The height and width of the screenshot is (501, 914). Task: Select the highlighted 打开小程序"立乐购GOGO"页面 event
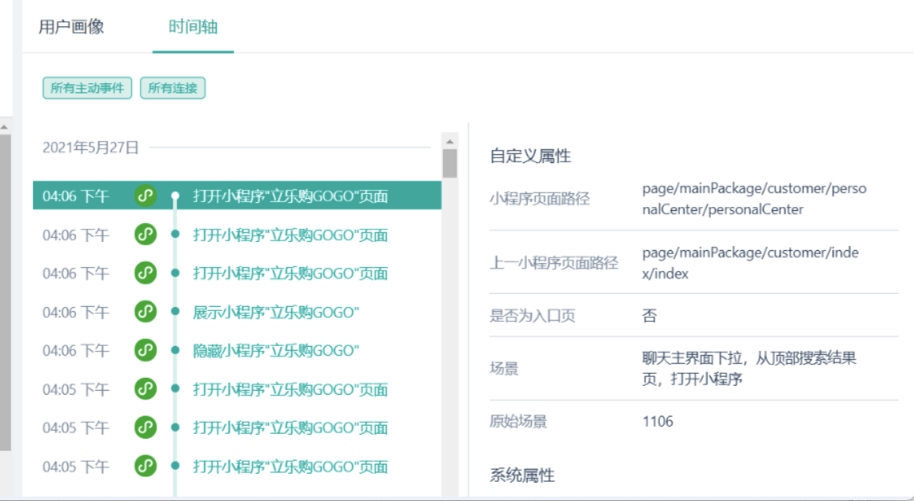(290, 196)
